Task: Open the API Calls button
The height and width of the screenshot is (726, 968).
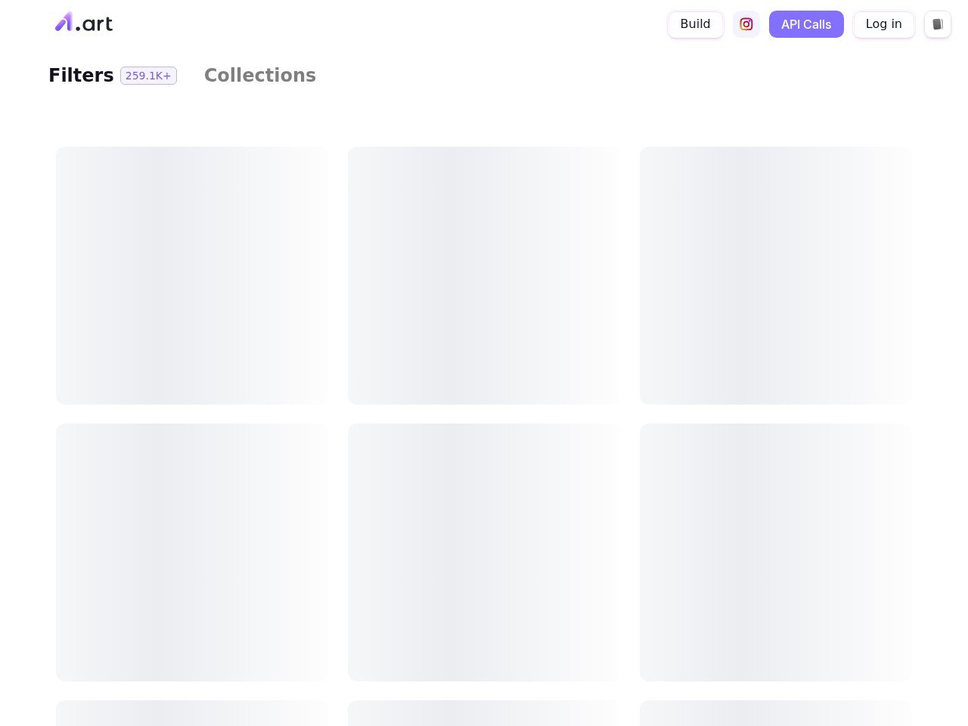Action: (806, 24)
